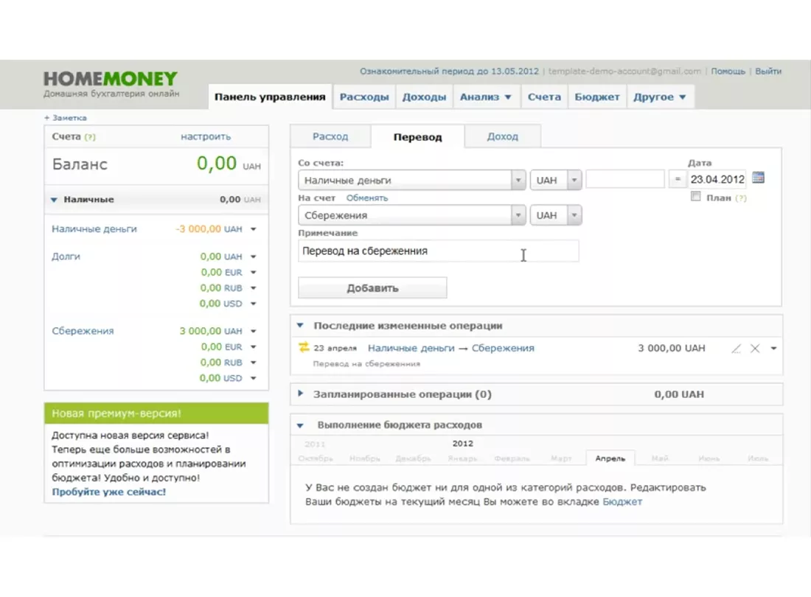Add a note via + Заметка

coord(65,118)
